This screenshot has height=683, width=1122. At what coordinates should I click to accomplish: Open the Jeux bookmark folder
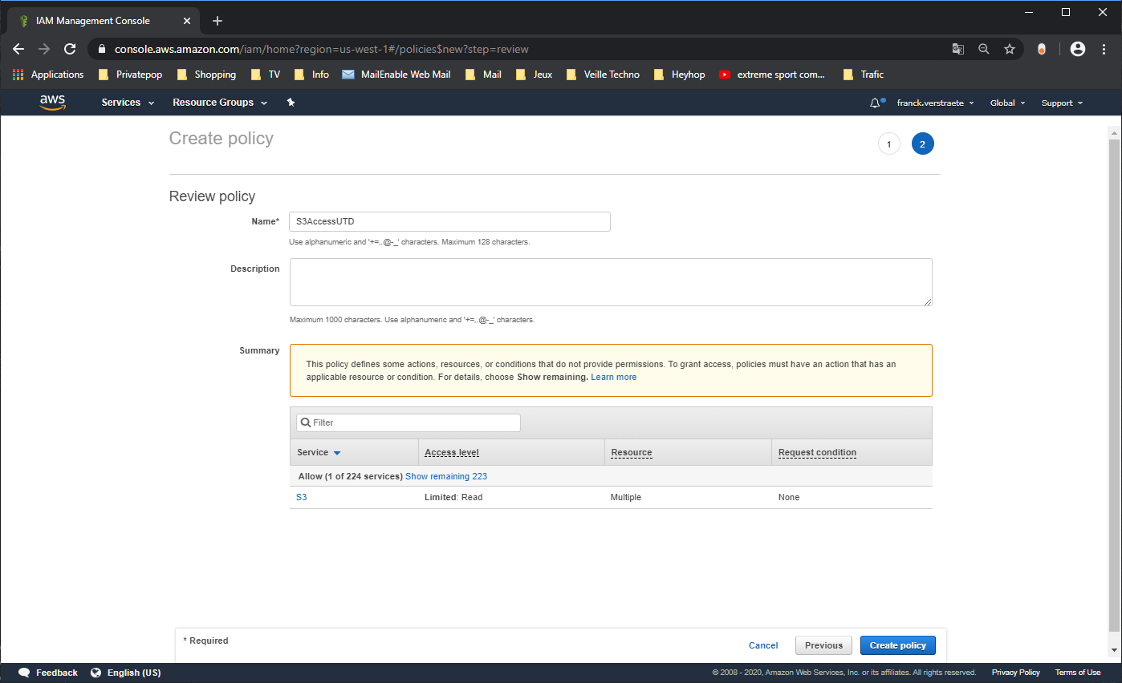tap(534, 75)
